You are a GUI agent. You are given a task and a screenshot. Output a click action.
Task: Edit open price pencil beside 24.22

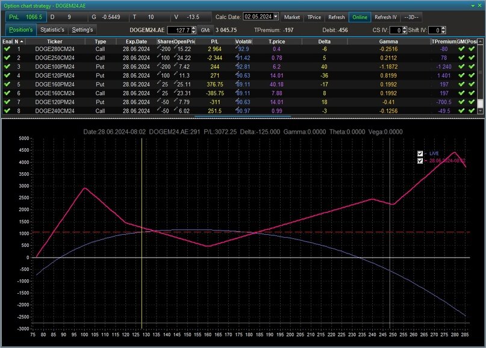(x=175, y=56)
